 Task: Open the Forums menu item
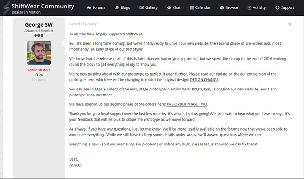click(x=96, y=7)
